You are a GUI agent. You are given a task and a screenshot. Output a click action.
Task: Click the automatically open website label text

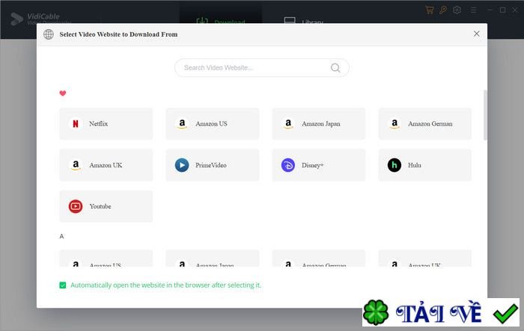tap(165, 285)
